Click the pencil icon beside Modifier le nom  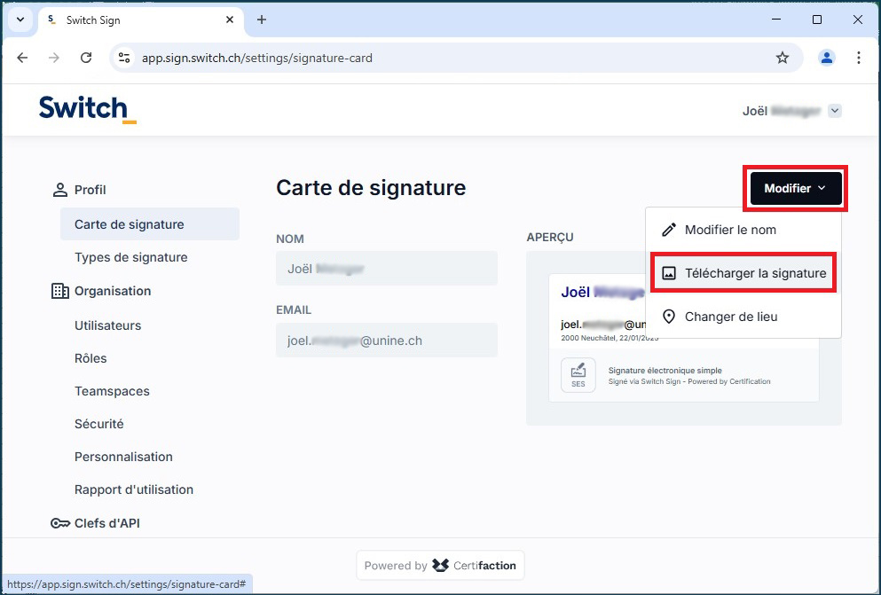667,229
